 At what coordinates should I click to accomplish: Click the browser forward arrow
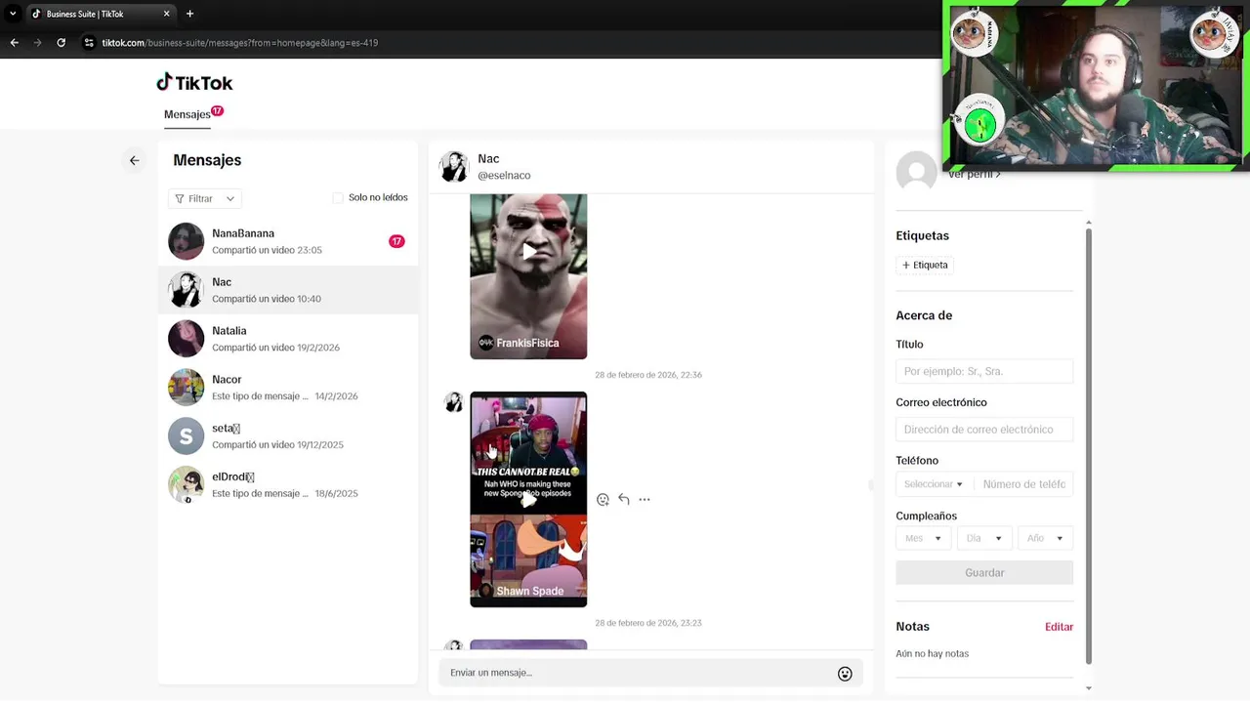click(37, 43)
